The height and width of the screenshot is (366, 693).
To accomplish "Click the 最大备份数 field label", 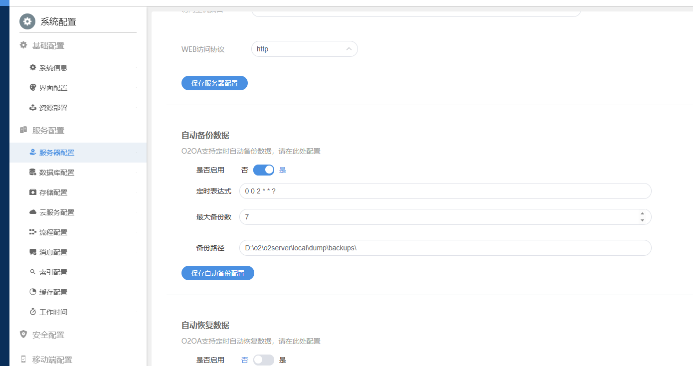I will pyautogui.click(x=214, y=217).
